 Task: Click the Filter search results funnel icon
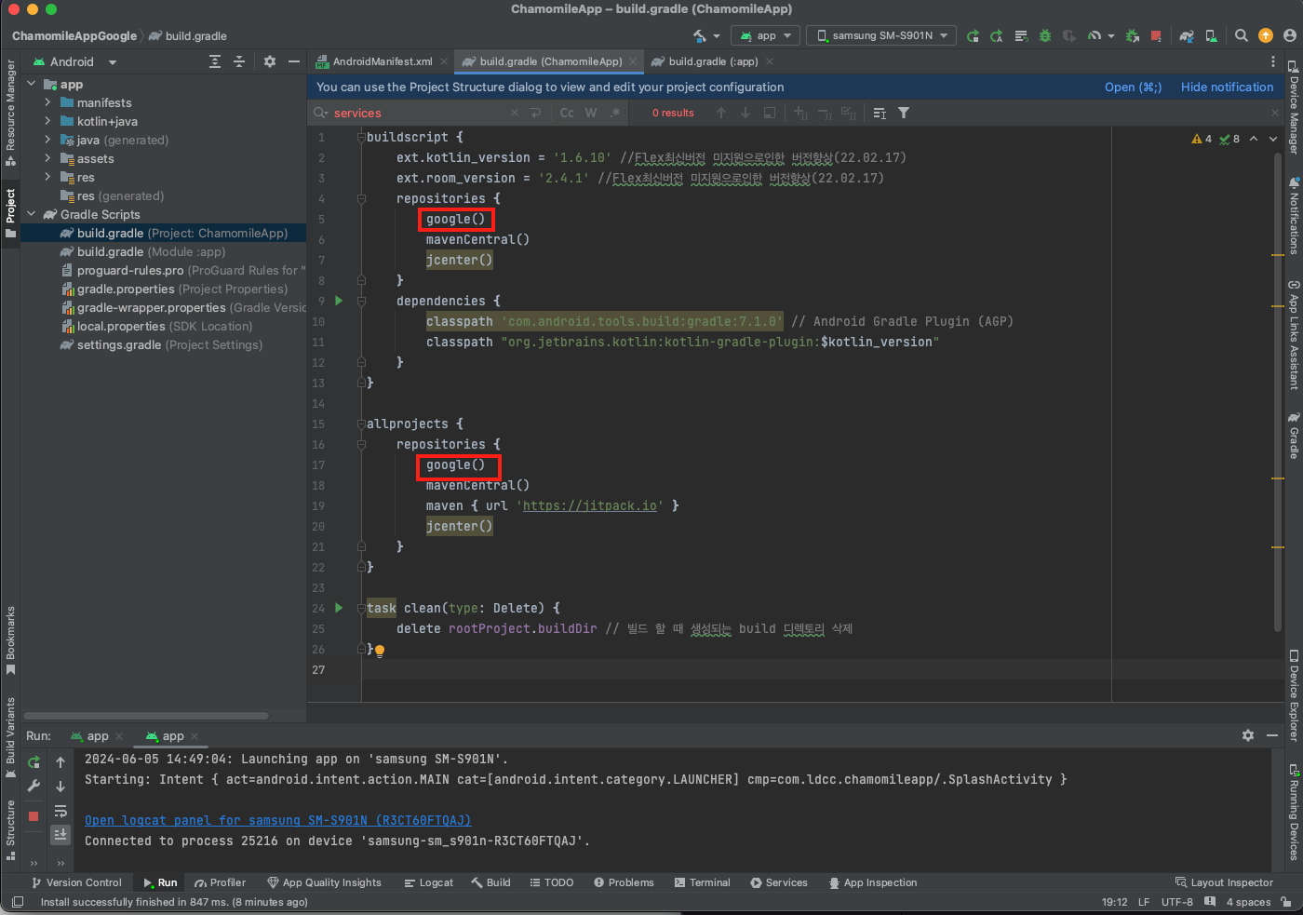click(x=904, y=113)
